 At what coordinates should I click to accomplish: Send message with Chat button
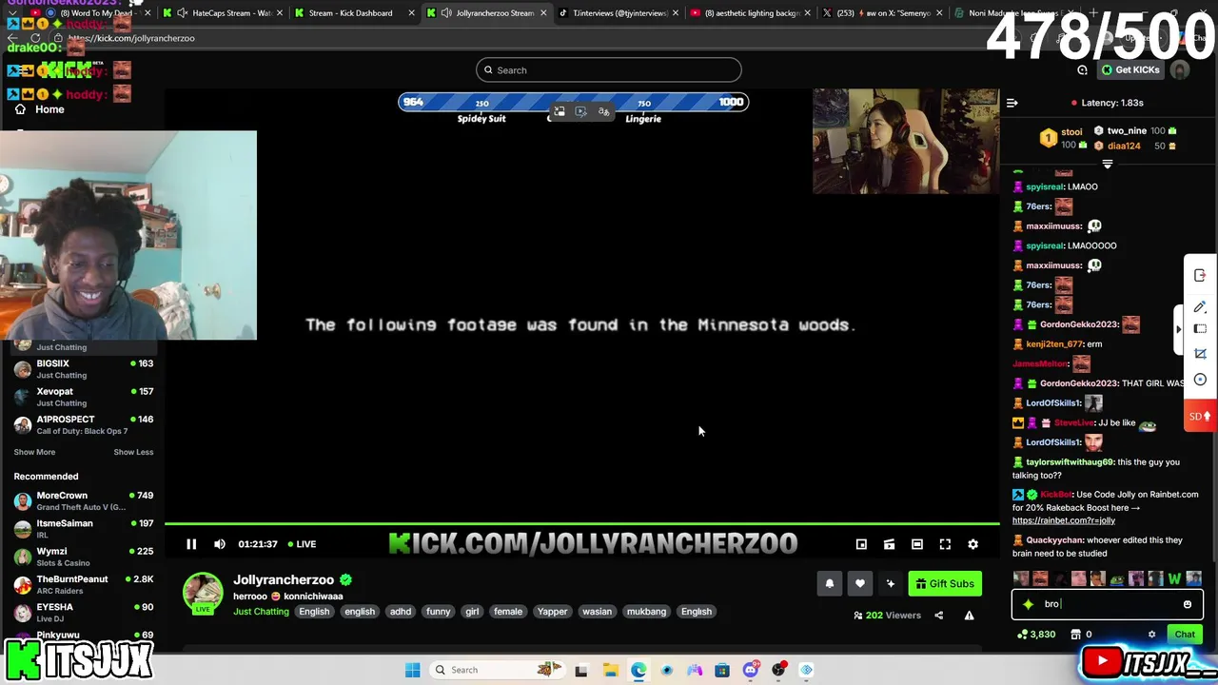(x=1185, y=635)
